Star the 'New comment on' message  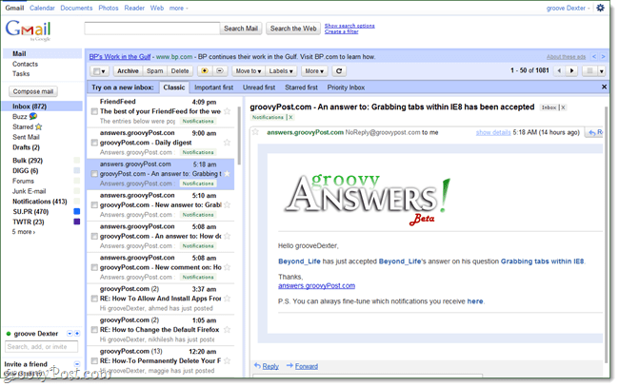tap(227, 267)
